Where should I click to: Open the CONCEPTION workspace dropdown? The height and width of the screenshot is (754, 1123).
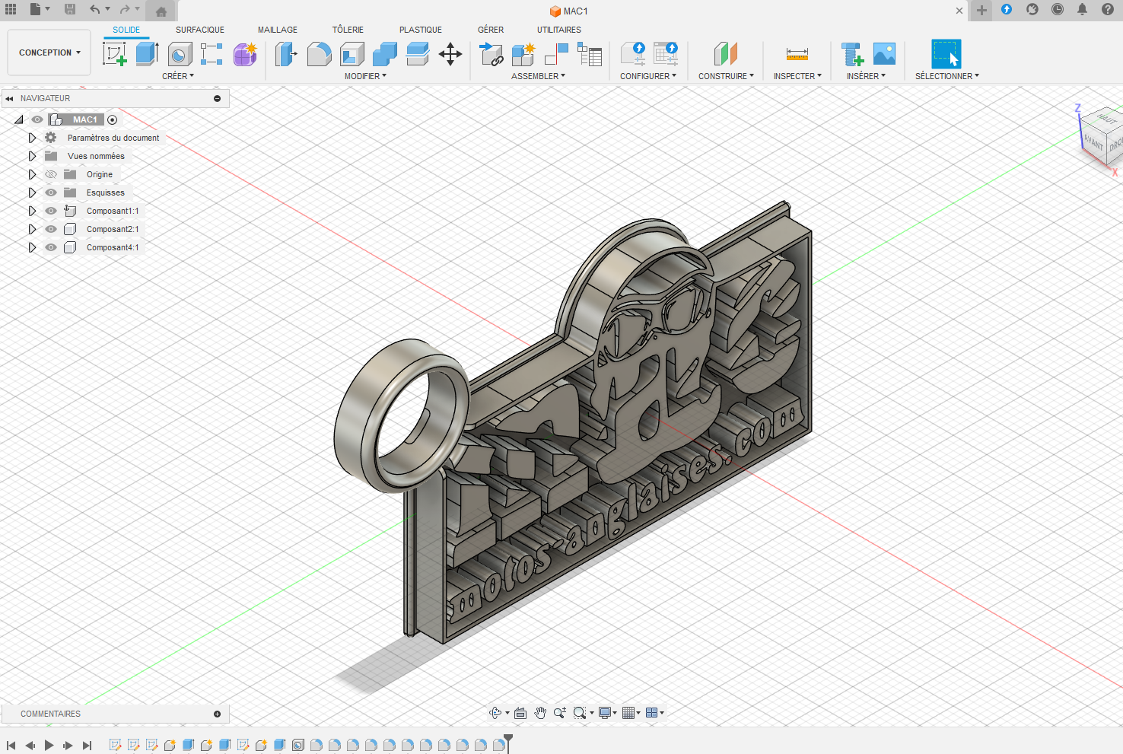click(49, 52)
